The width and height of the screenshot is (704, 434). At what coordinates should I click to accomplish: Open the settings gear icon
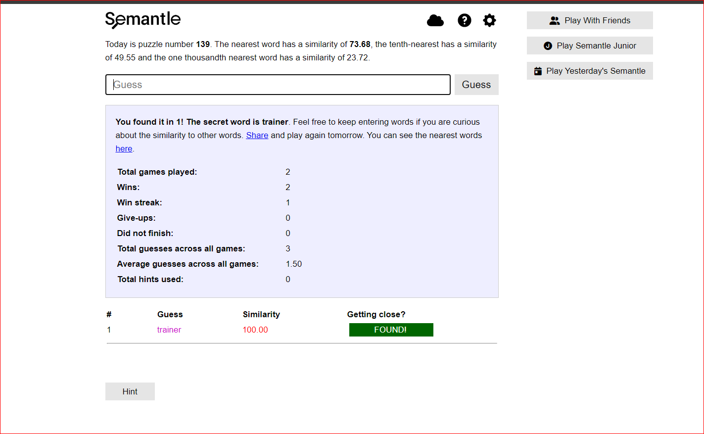489,20
